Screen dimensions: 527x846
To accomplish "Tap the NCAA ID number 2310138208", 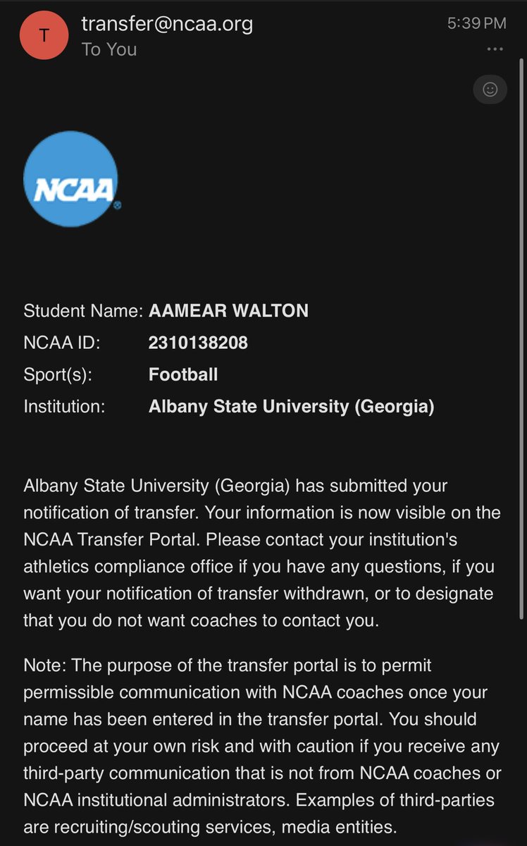I will (198, 343).
